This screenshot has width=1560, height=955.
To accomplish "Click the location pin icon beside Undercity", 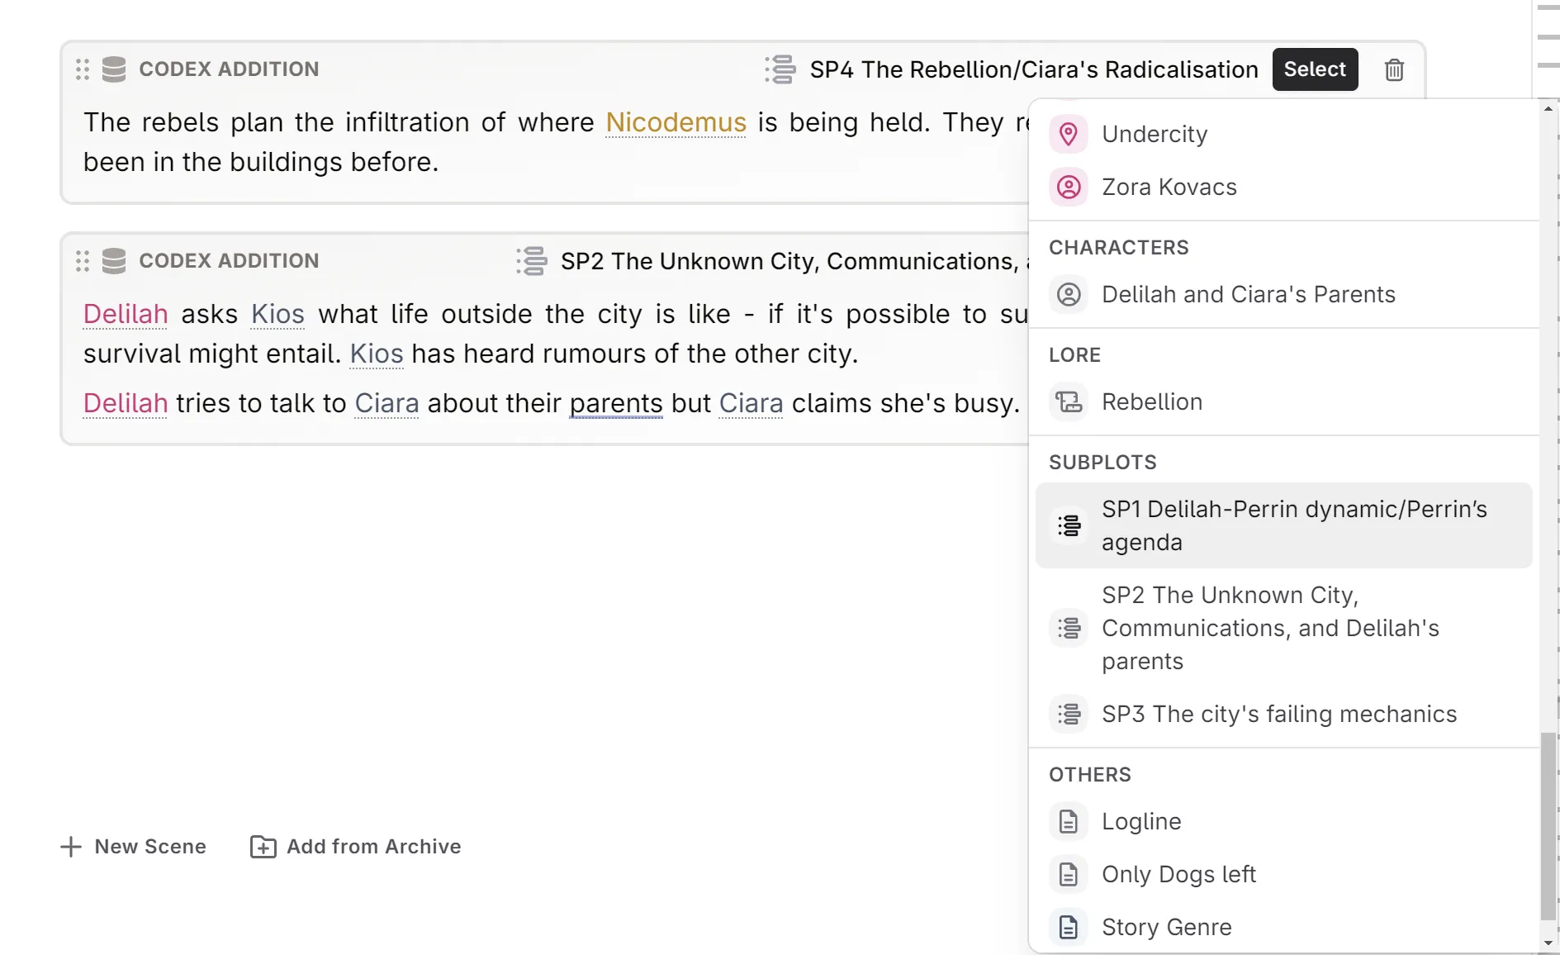I will pos(1069,134).
